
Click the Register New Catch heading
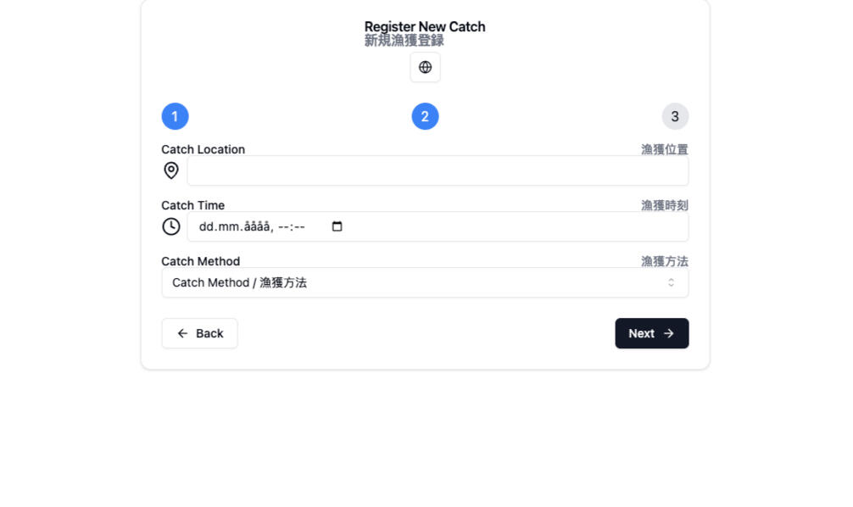425,26
